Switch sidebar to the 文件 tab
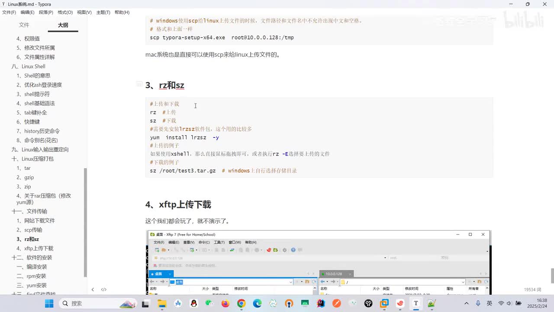Screen dimensions: 554x312 pyautogui.click(x=24, y=25)
